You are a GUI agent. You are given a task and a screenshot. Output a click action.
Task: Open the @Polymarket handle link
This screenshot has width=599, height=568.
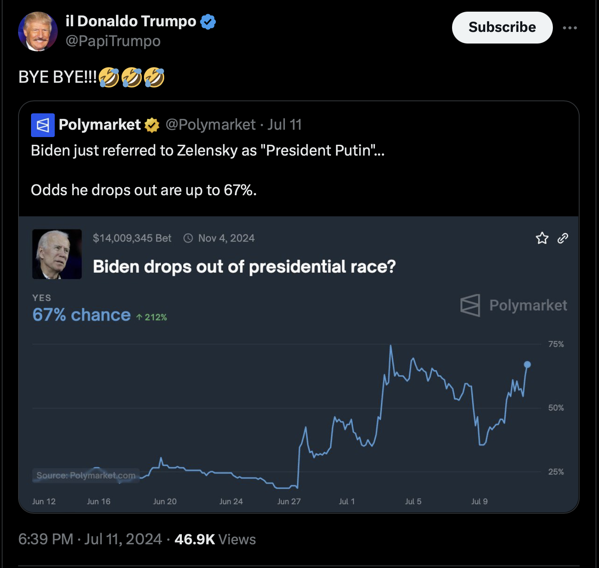[x=211, y=125]
